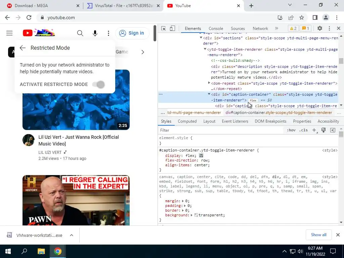Click transparent background color swatch
This screenshot has width=344, height=258.
pos(196,215)
